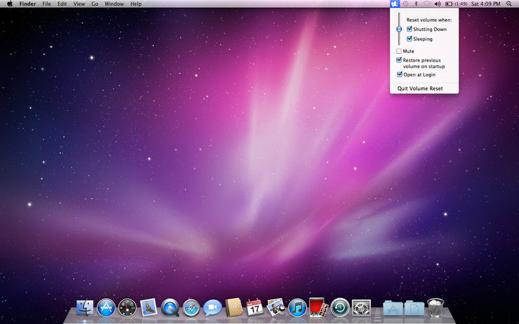Uncheck the Shutting Down checkbox

pos(409,29)
